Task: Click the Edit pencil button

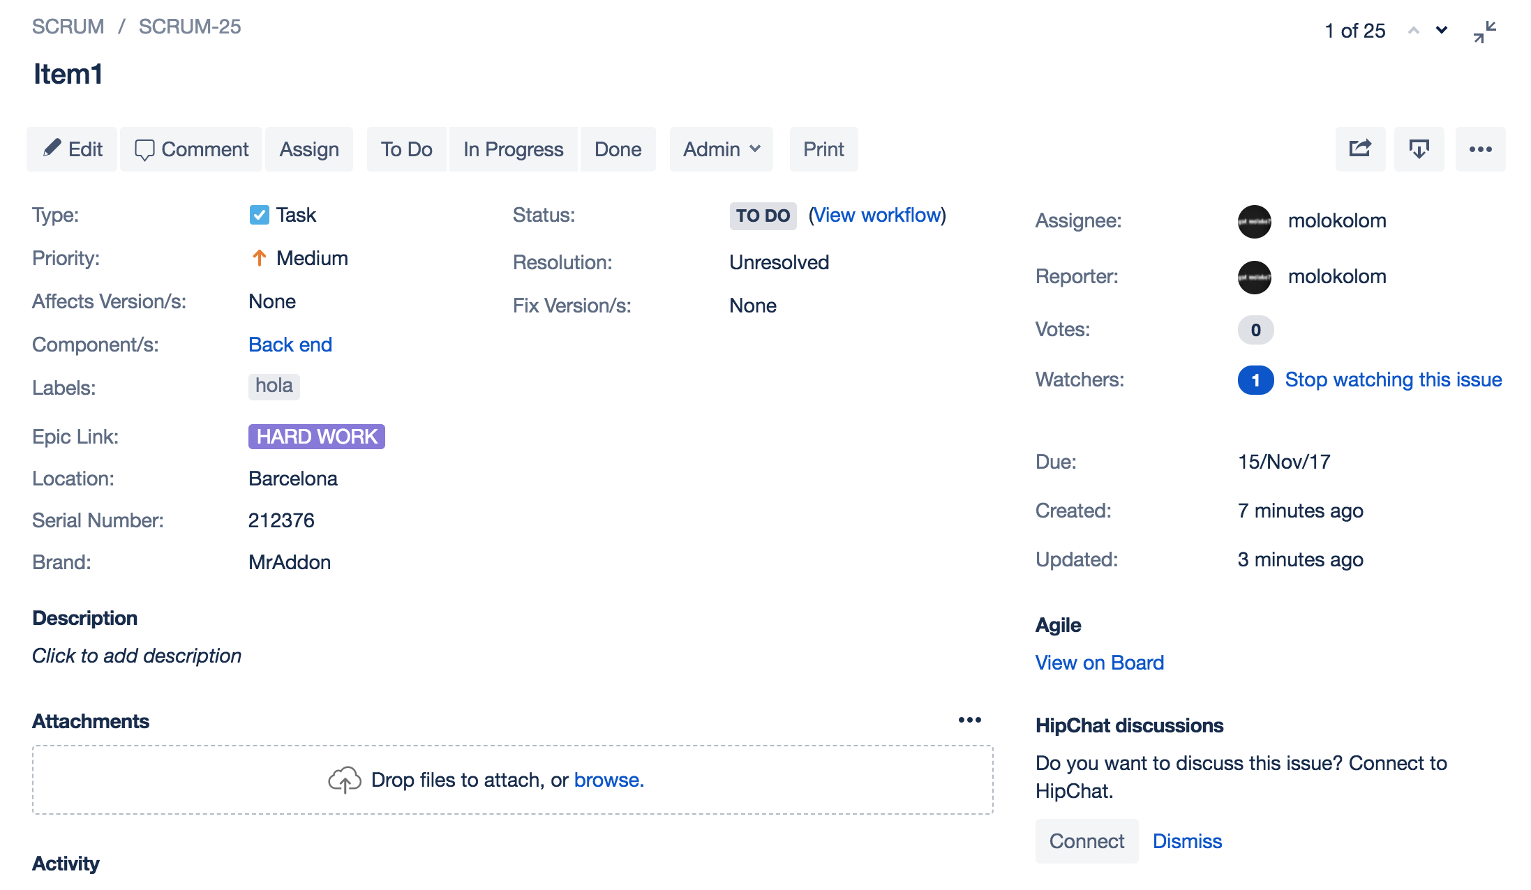Action: coord(72,149)
